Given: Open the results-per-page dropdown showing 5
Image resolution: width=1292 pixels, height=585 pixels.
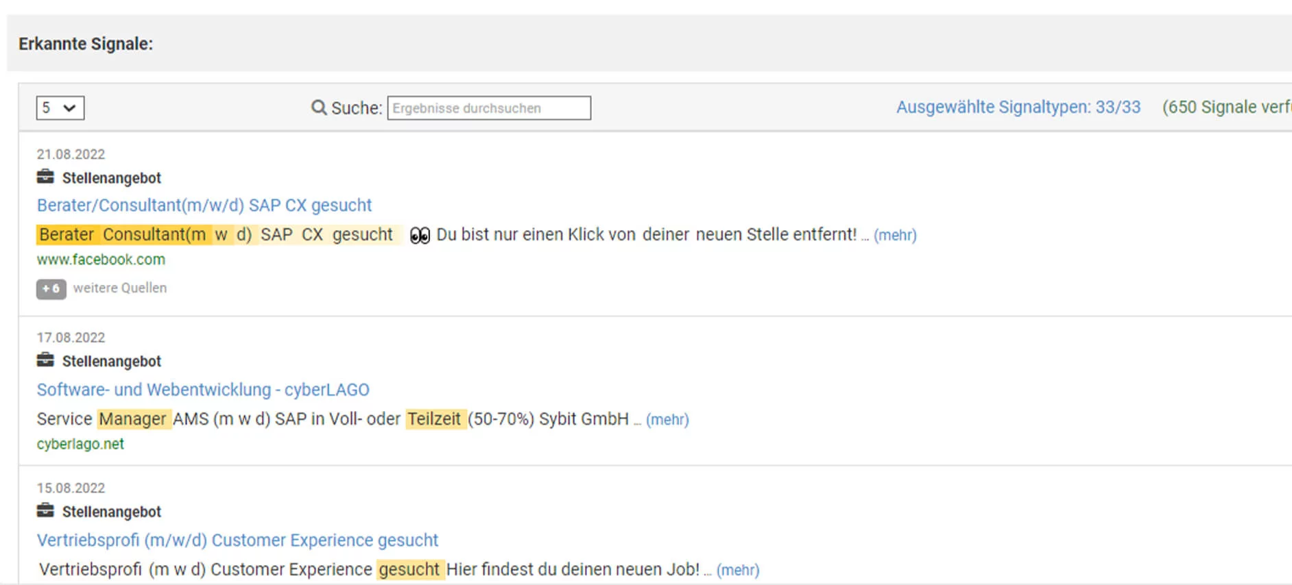Looking at the screenshot, I should (60, 108).
